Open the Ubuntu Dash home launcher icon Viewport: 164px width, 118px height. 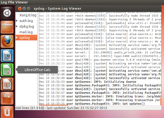pyautogui.click(x=7, y=13)
